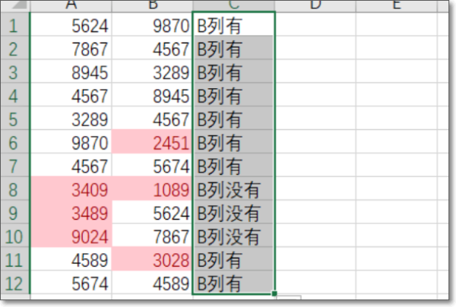Click cell C6 showing B列有
Viewport: 456px width, 307px height.
[233, 142]
